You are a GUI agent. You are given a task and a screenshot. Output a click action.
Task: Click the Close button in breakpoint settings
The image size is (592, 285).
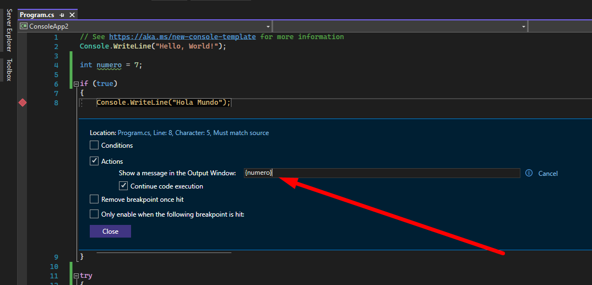tap(110, 232)
